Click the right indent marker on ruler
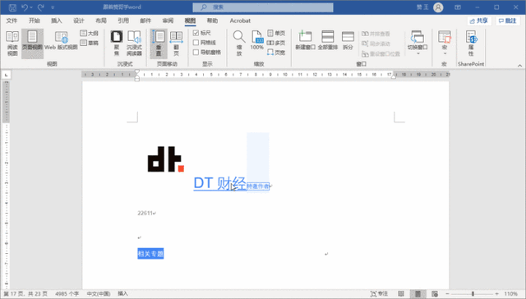The height and width of the screenshot is (299, 526). point(394,76)
